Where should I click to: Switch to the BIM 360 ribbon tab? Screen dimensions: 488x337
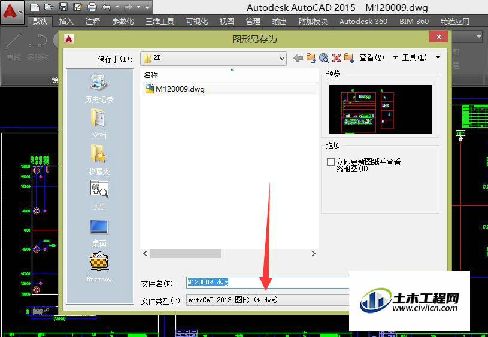(x=414, y=21)
